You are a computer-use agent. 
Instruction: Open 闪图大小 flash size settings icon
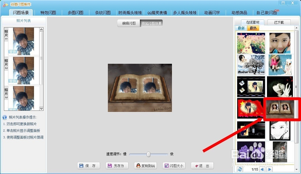[x=166, y=165]
